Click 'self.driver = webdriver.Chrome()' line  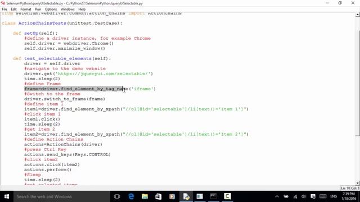[69, 43]
